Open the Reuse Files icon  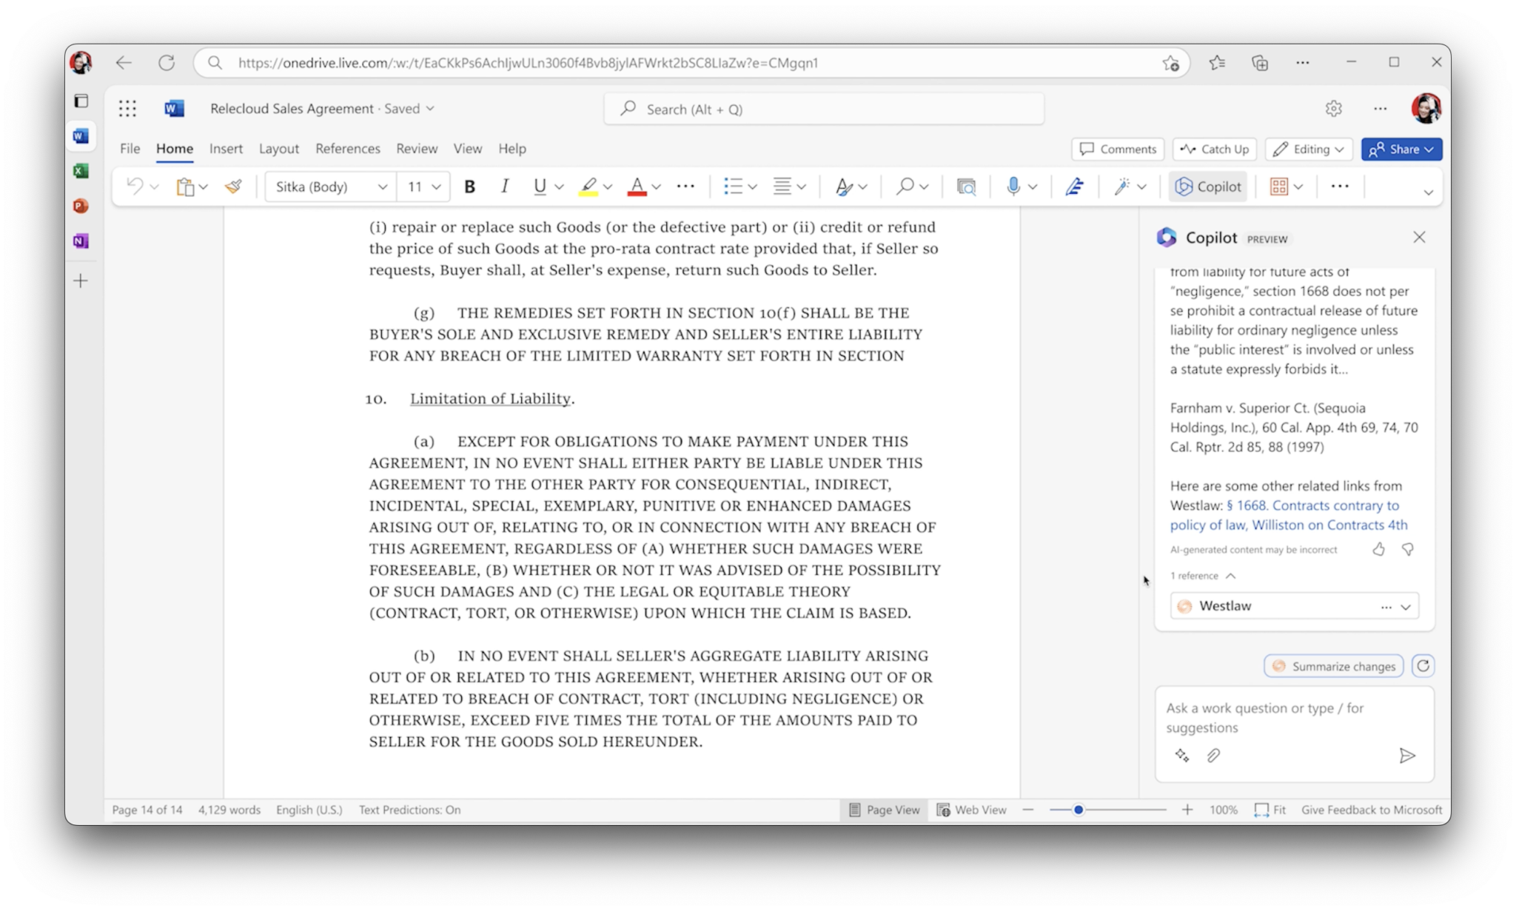click(x=966, y=186)
